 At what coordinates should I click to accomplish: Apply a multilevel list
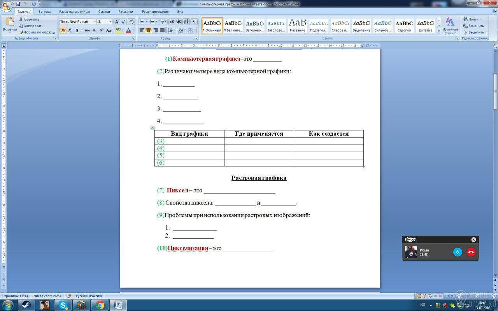[163, 21]
